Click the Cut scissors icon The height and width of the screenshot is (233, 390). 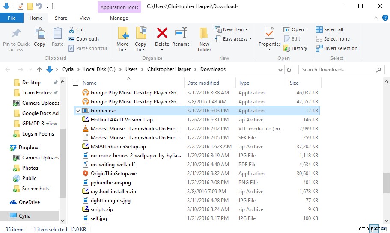click(x=71, y=29)
